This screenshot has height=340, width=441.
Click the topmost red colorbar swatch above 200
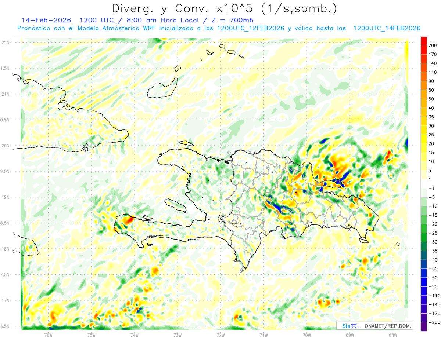(424, 41)
